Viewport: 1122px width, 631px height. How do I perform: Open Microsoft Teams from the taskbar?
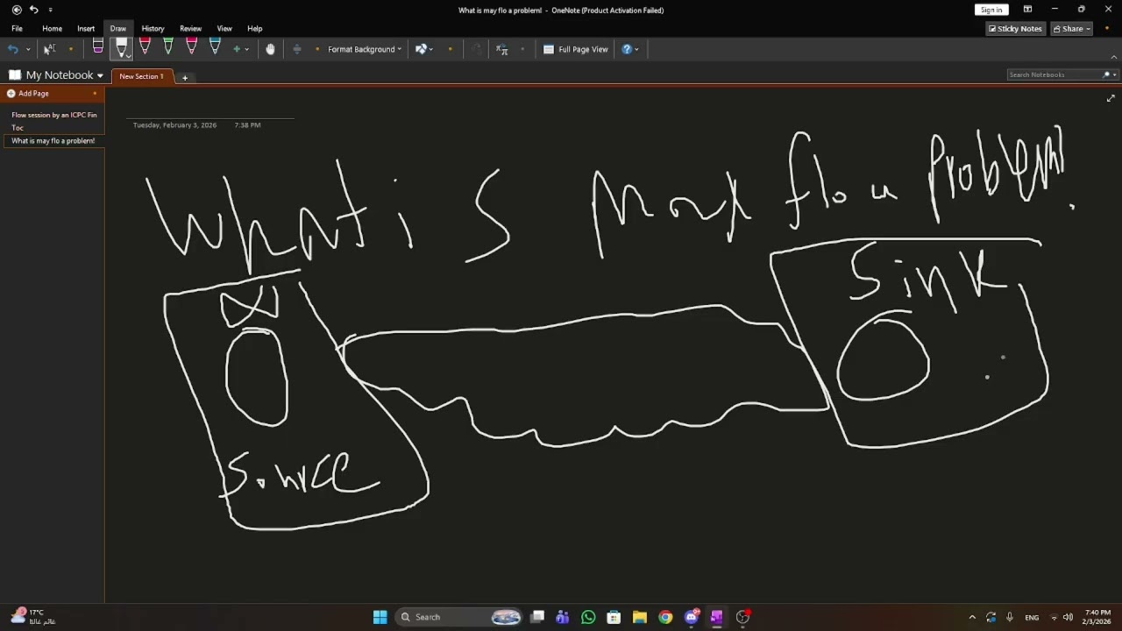click(563, 617)
